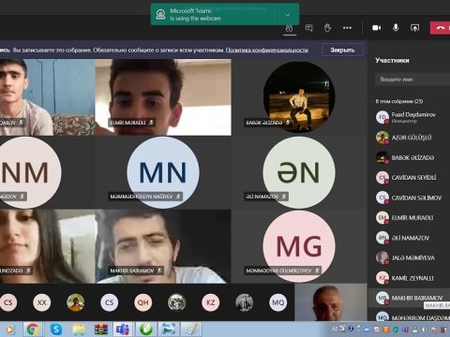Click BABƏK ƏLİZADƏ's avatar in list
The height and width of the screenshot is (337, 450).
[x=382, y=157]
